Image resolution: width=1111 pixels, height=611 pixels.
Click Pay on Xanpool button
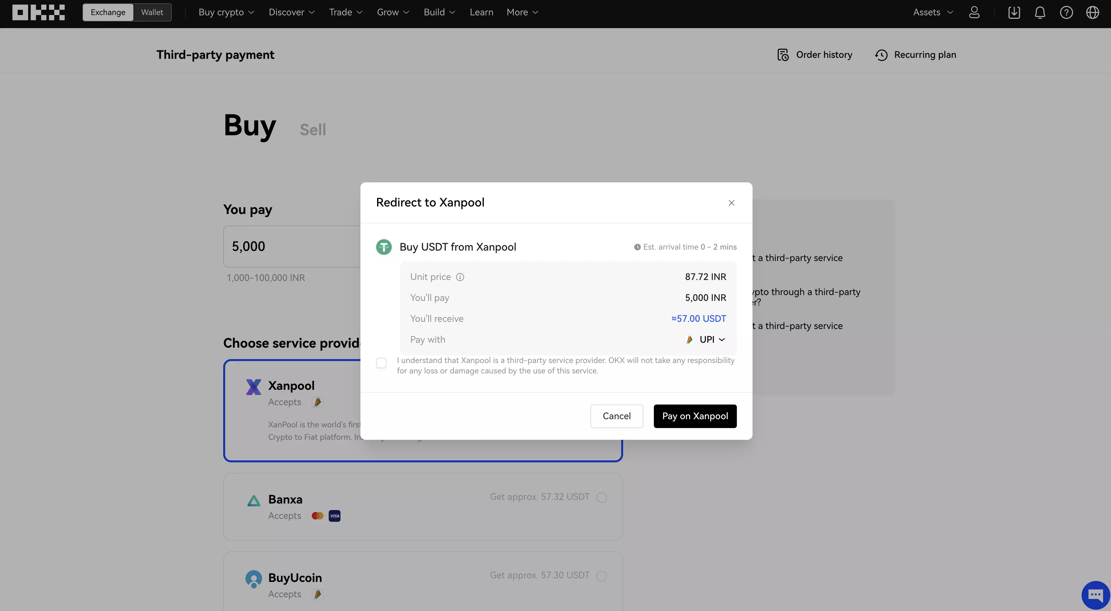click(695, 416)
